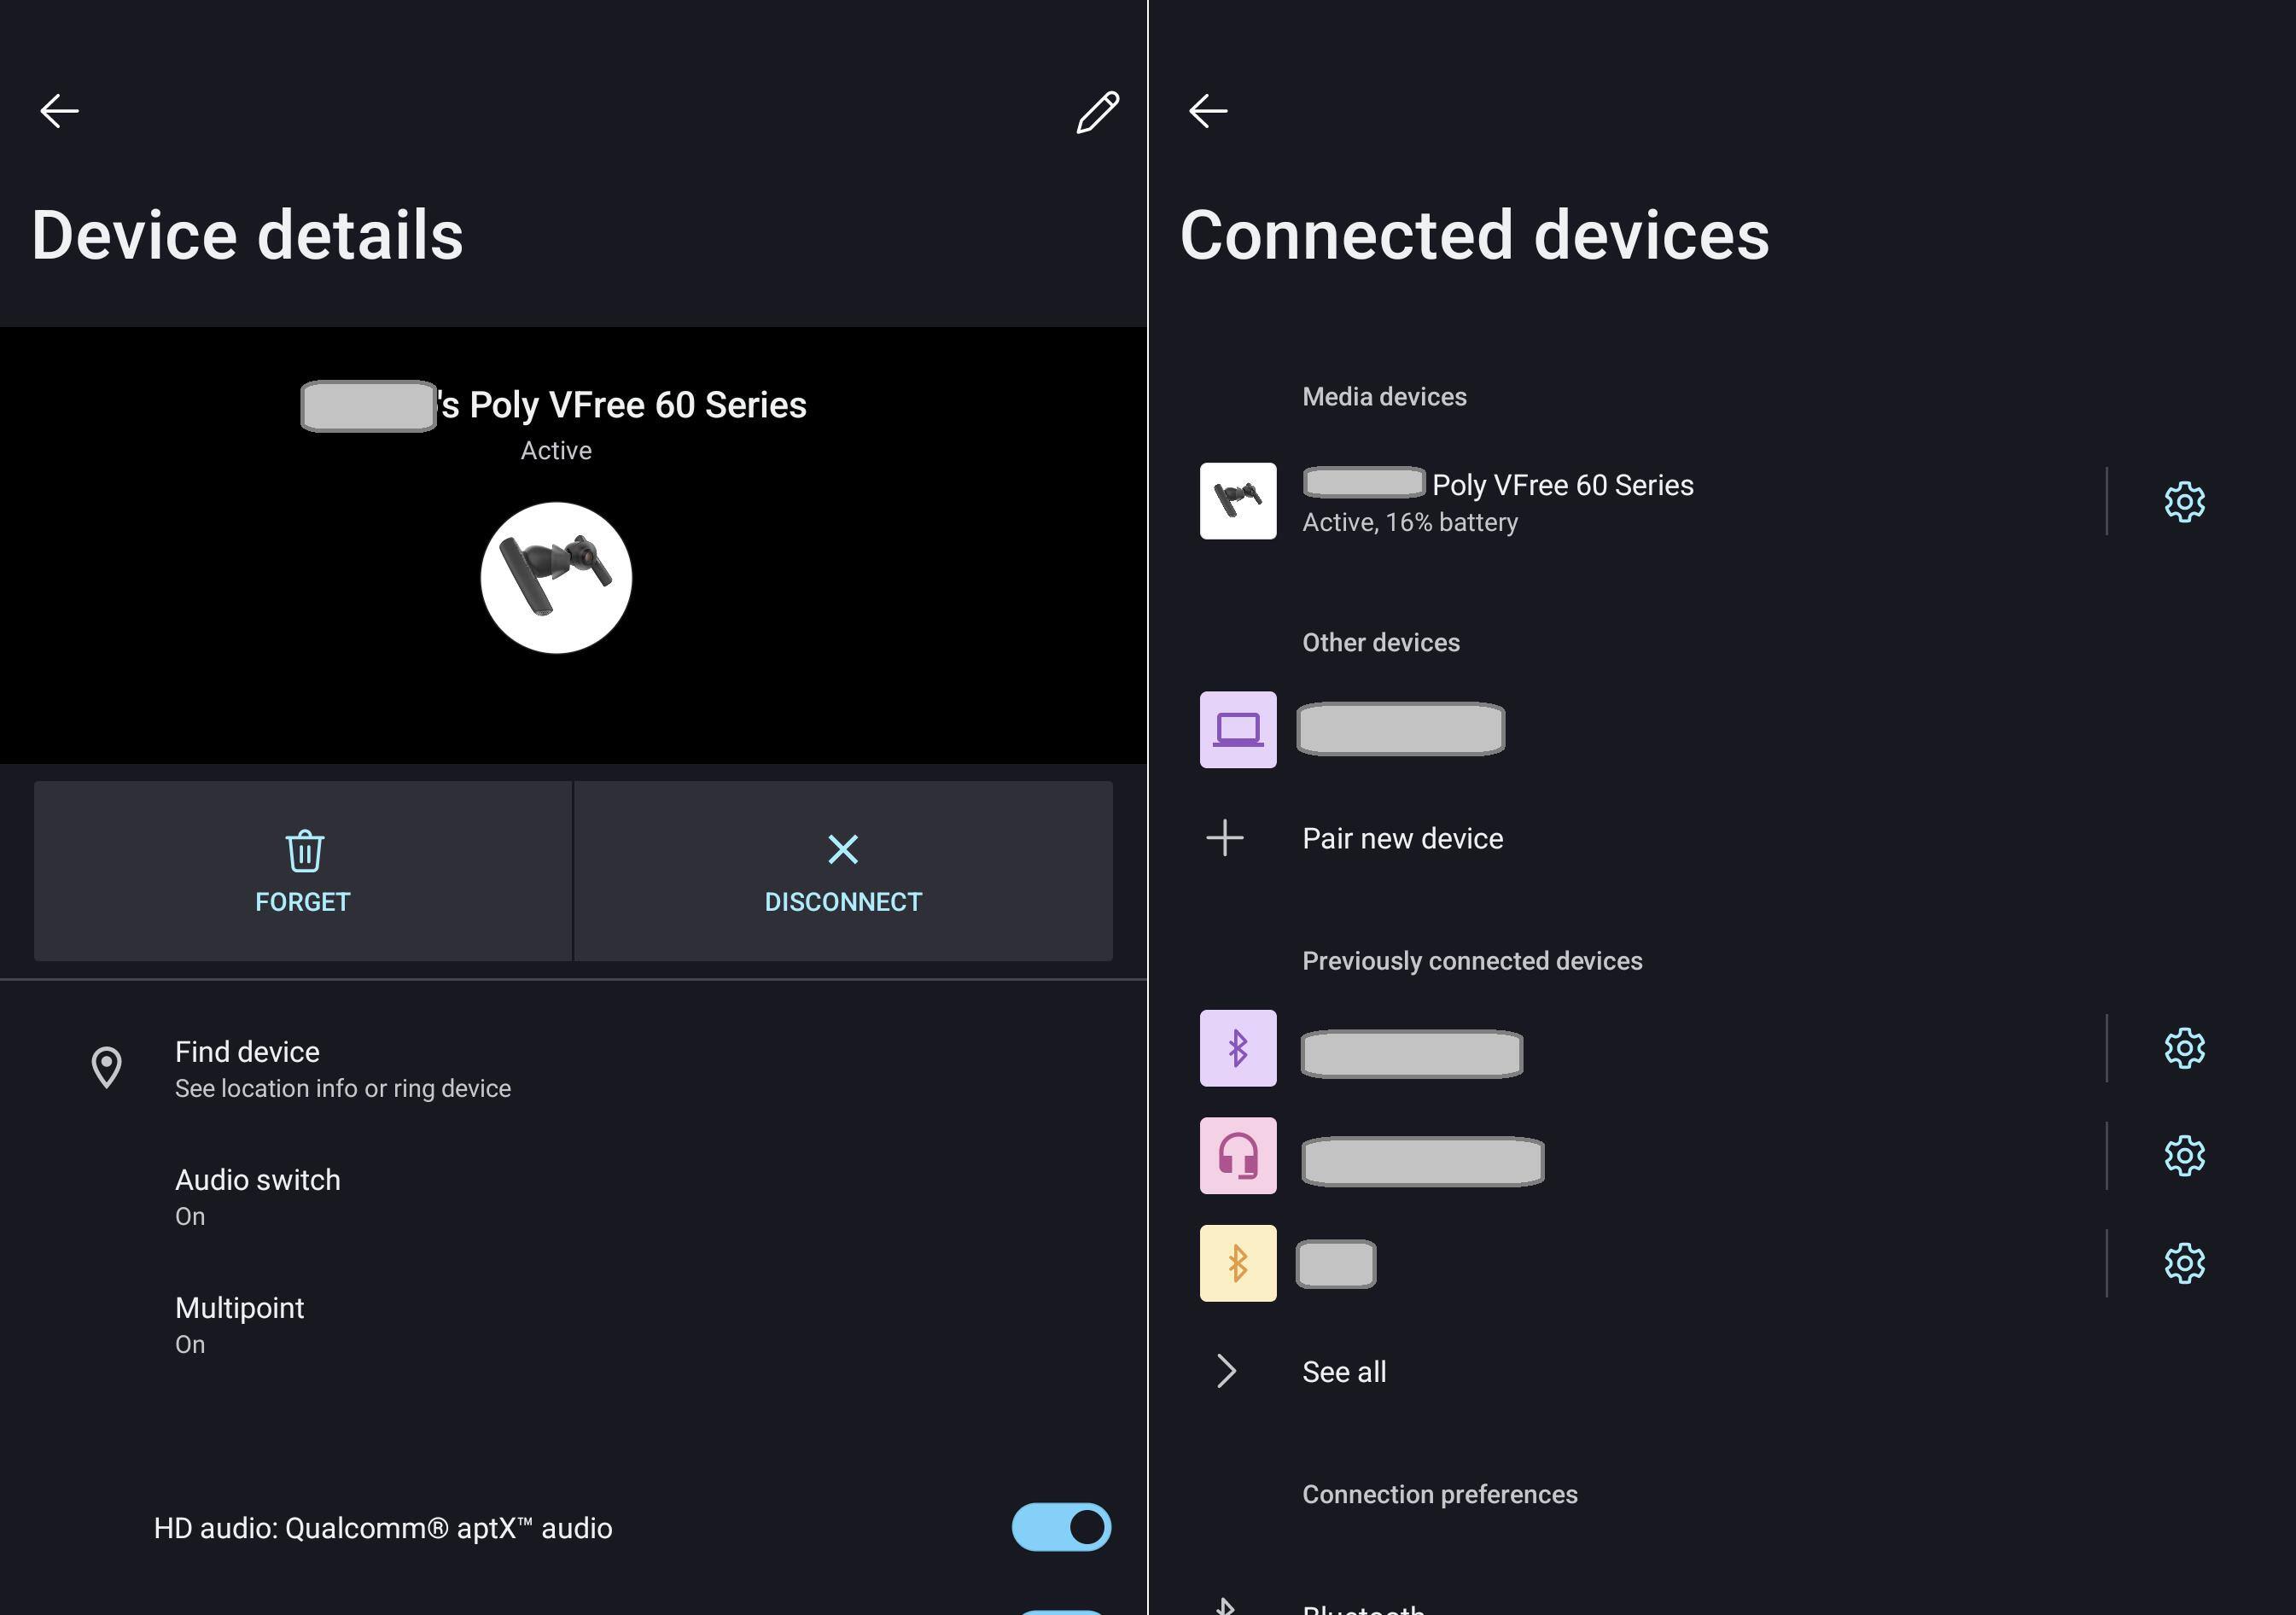Viewport: 2296px width, 1615px height.
Task: Tap the See all chevron arrow
Action: pyautogui.click(x=1226, y=1371)
